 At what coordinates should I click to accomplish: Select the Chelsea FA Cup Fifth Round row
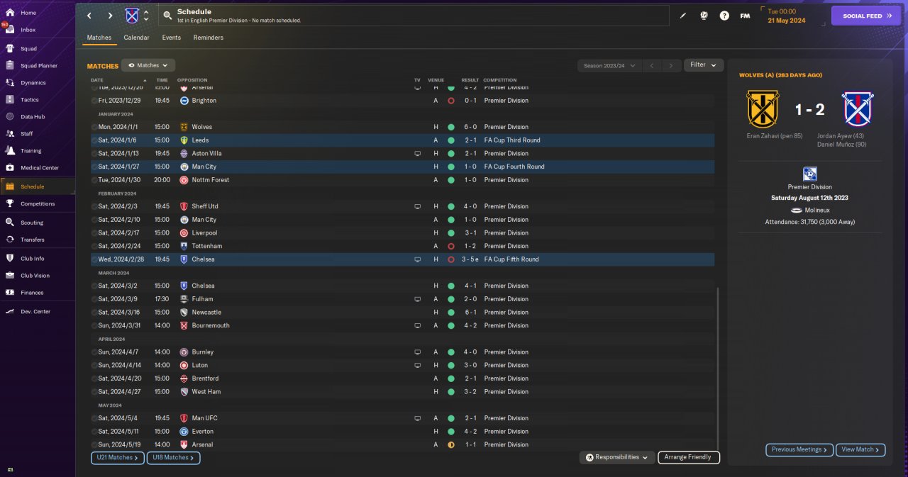[402, 259]
